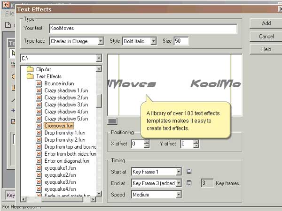Click the Size field showing 50
Image resolution: width=282 pixels, height=211 pixels.
181,41
